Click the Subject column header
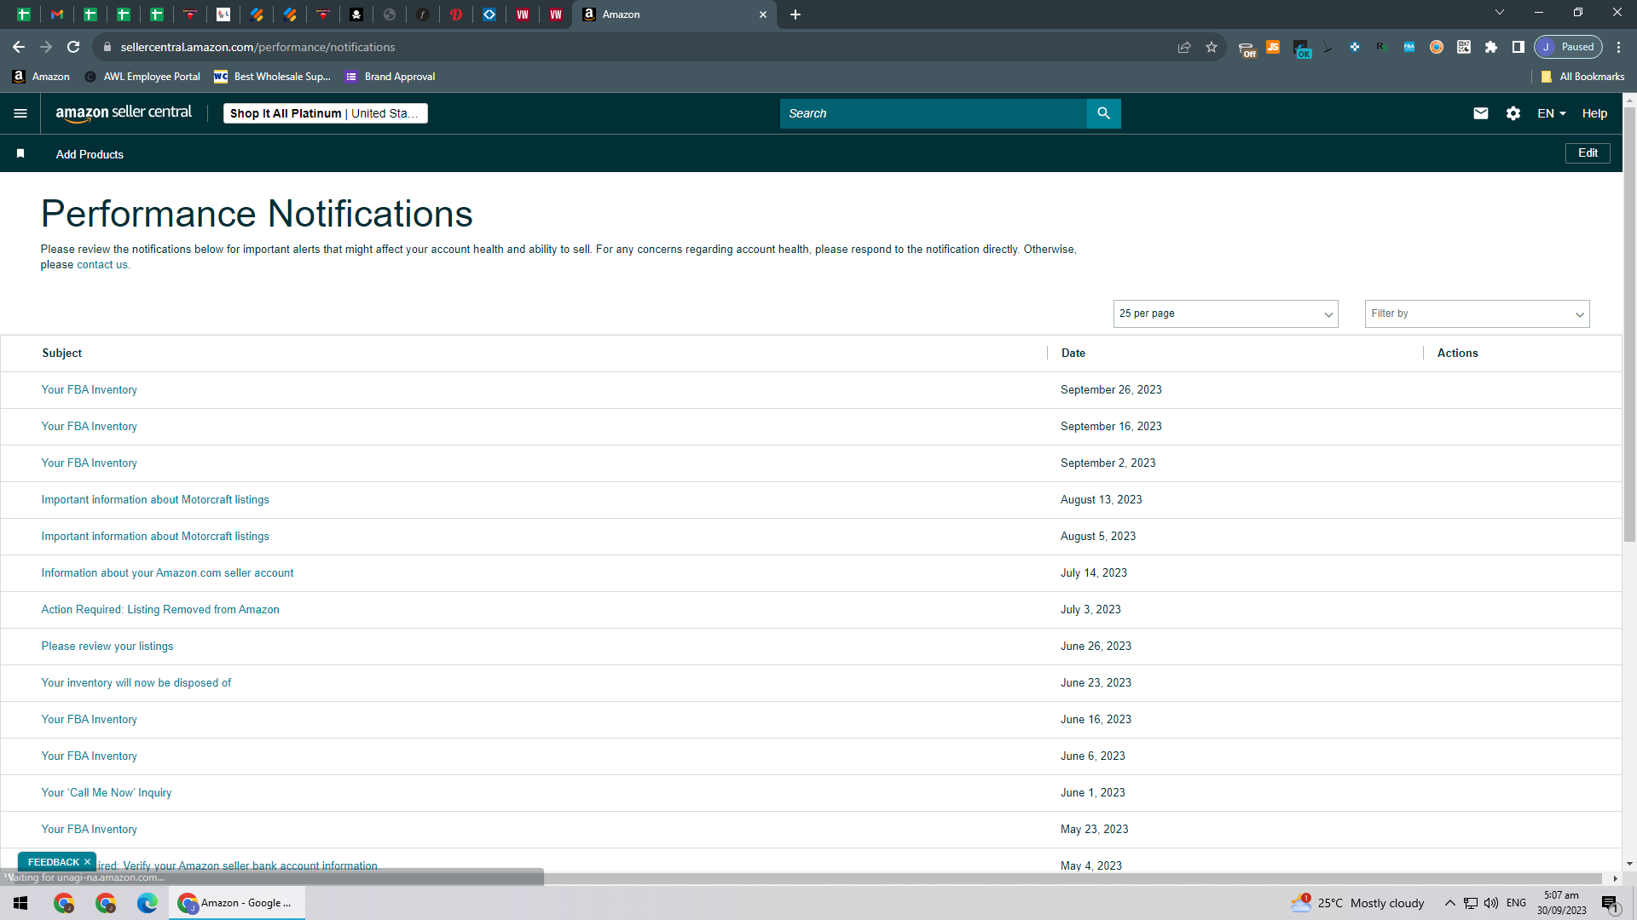This screenshot has width=1637, height=920. [62, 353]
